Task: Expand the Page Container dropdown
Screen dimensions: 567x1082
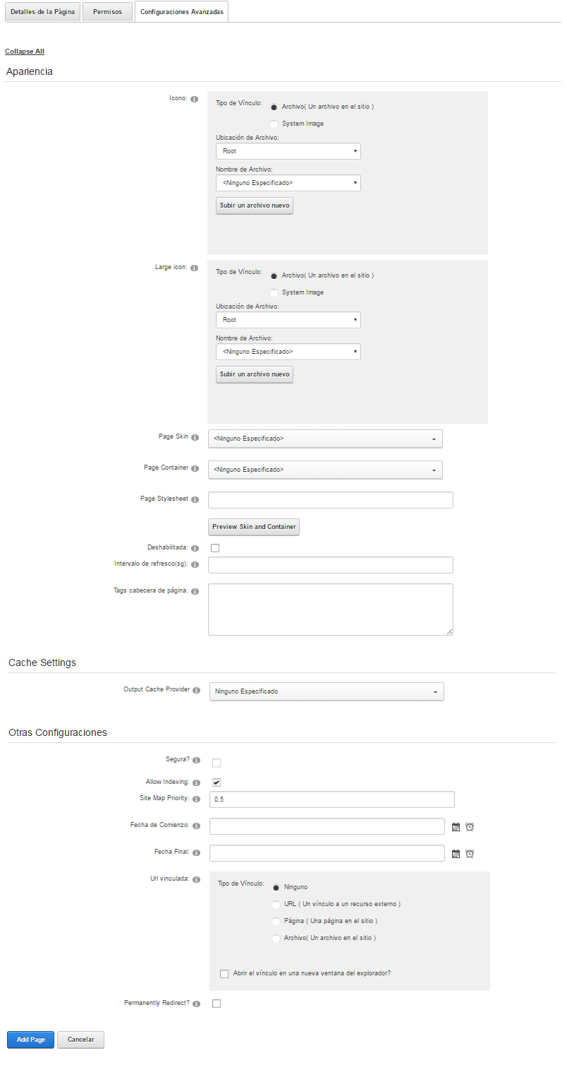Action: click(325, 470)
